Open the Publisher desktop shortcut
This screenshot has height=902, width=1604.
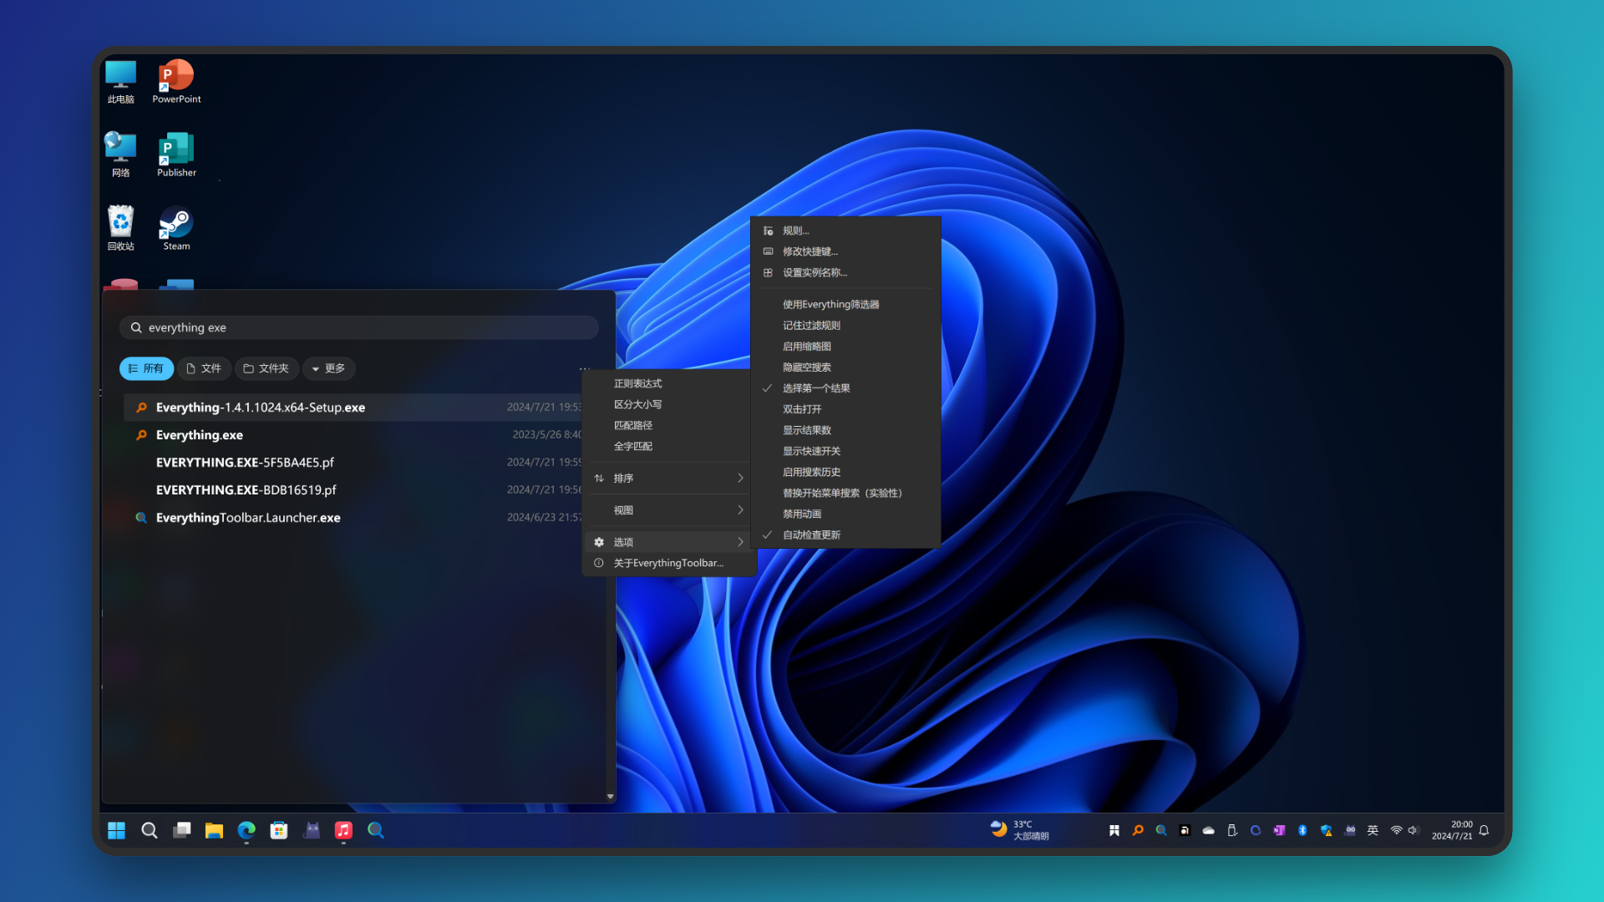[176, 155]
